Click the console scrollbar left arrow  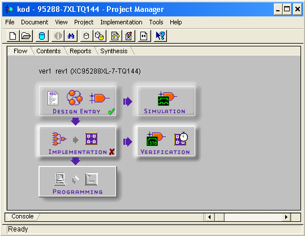209,217
